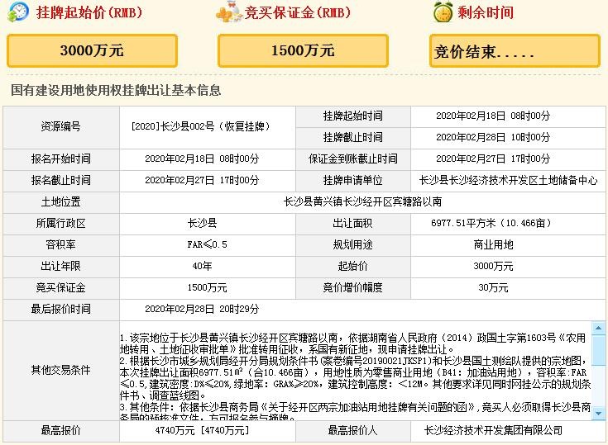Click condition 2 text starting 根据长沙市城乡规划局
This screenshot has width=608, height=445.
[355, 378]
